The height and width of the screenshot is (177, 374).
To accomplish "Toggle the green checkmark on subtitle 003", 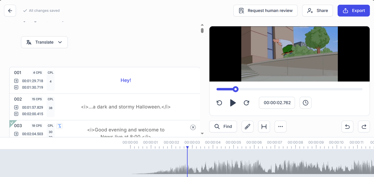I will tap(12, 123).
